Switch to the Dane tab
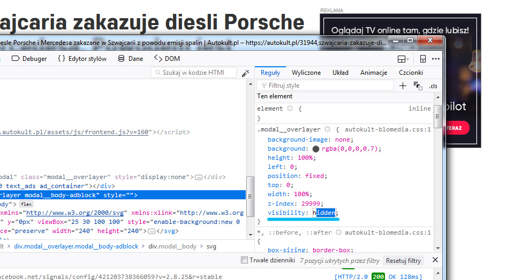The width and height of the screenshot is (514, 280). [x=131, y=59]
